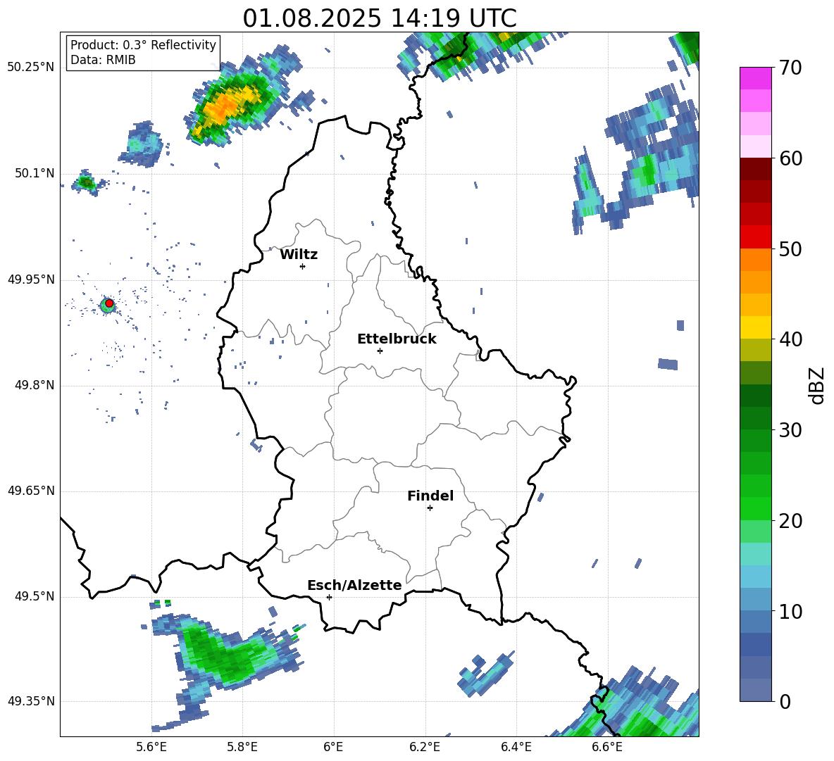Click the 6°E longitude label
The height and width of the screenshot is (761, 834).
point(333,747)
